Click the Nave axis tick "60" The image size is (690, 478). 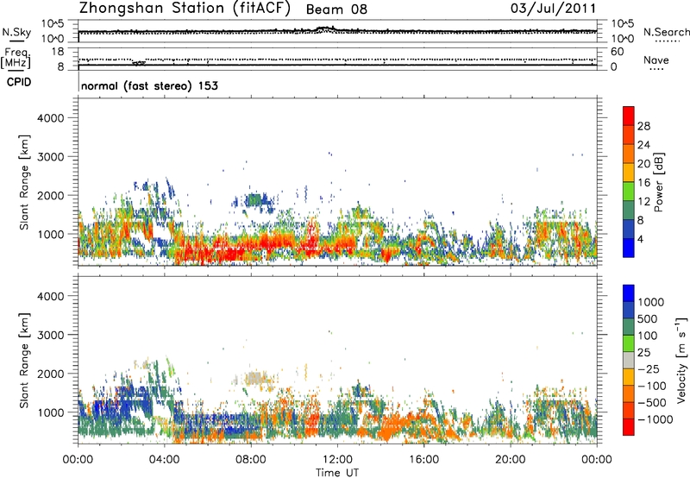[617, 52]
